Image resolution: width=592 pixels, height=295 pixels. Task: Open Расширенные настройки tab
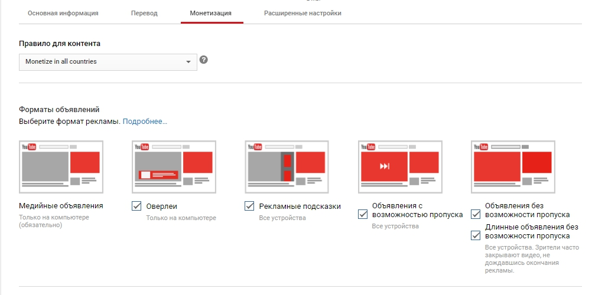(303, 13)
